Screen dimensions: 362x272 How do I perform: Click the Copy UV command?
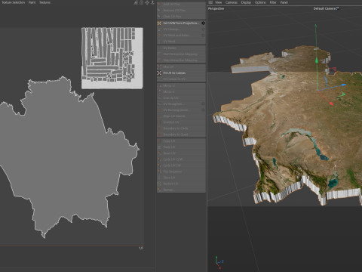click(181, 141)
